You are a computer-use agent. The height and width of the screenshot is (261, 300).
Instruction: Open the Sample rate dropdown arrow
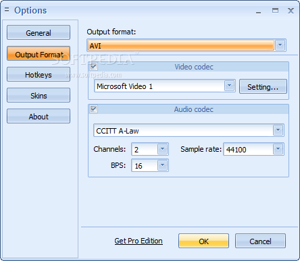278,149
